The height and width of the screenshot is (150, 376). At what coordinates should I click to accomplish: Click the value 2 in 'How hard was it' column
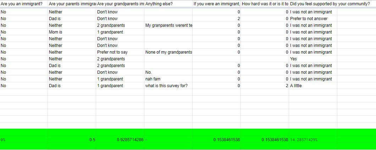(265, 86)
